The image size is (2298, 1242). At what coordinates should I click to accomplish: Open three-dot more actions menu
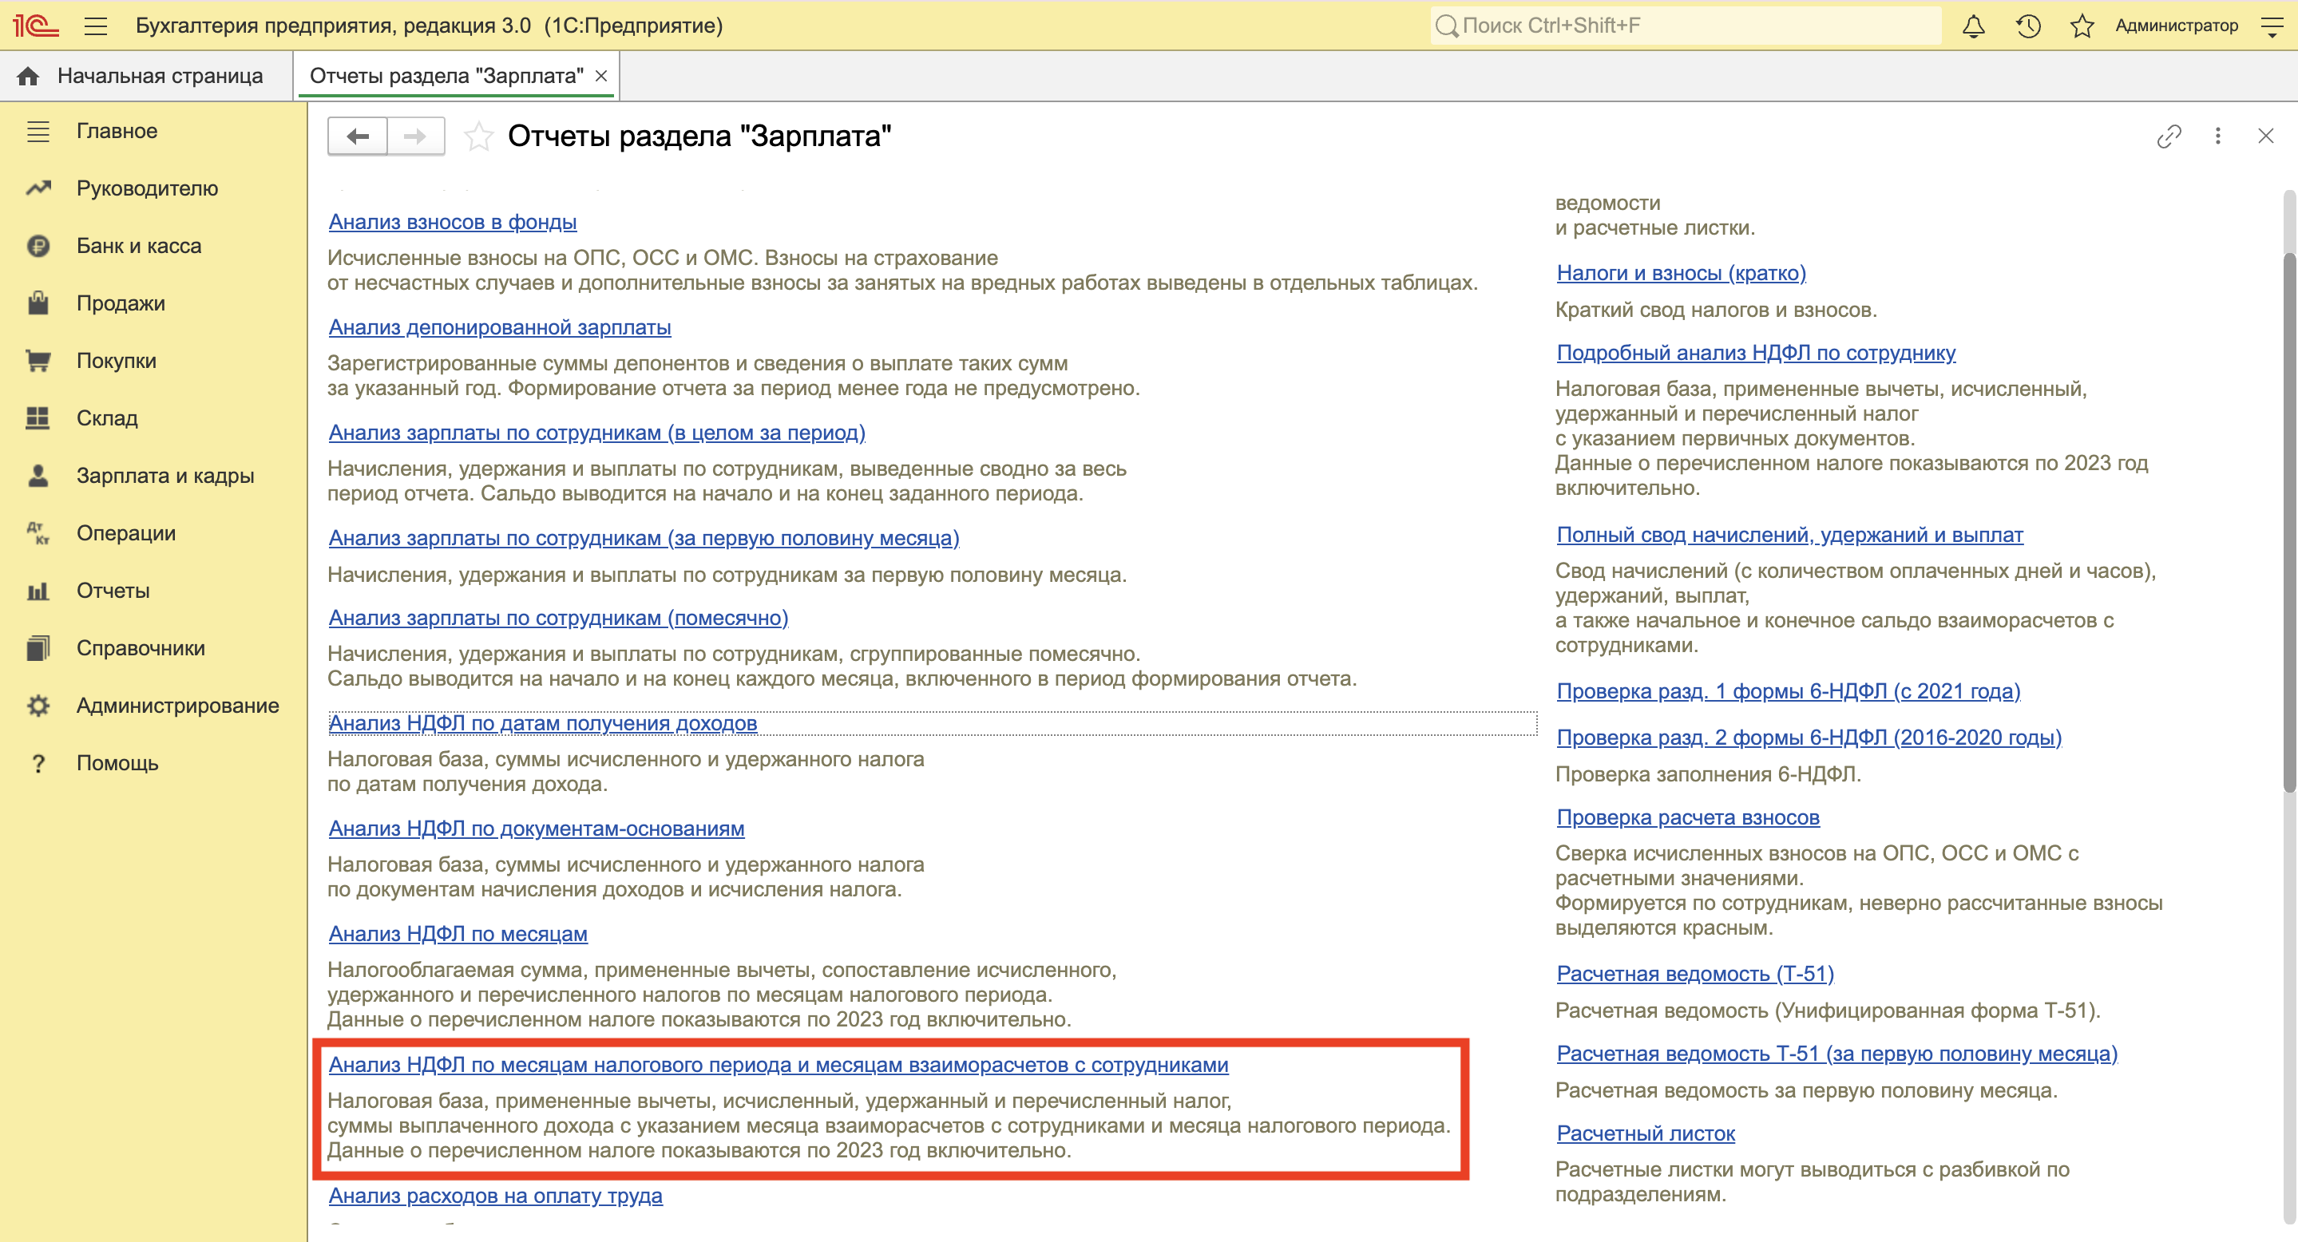[x=2217, y=136]
